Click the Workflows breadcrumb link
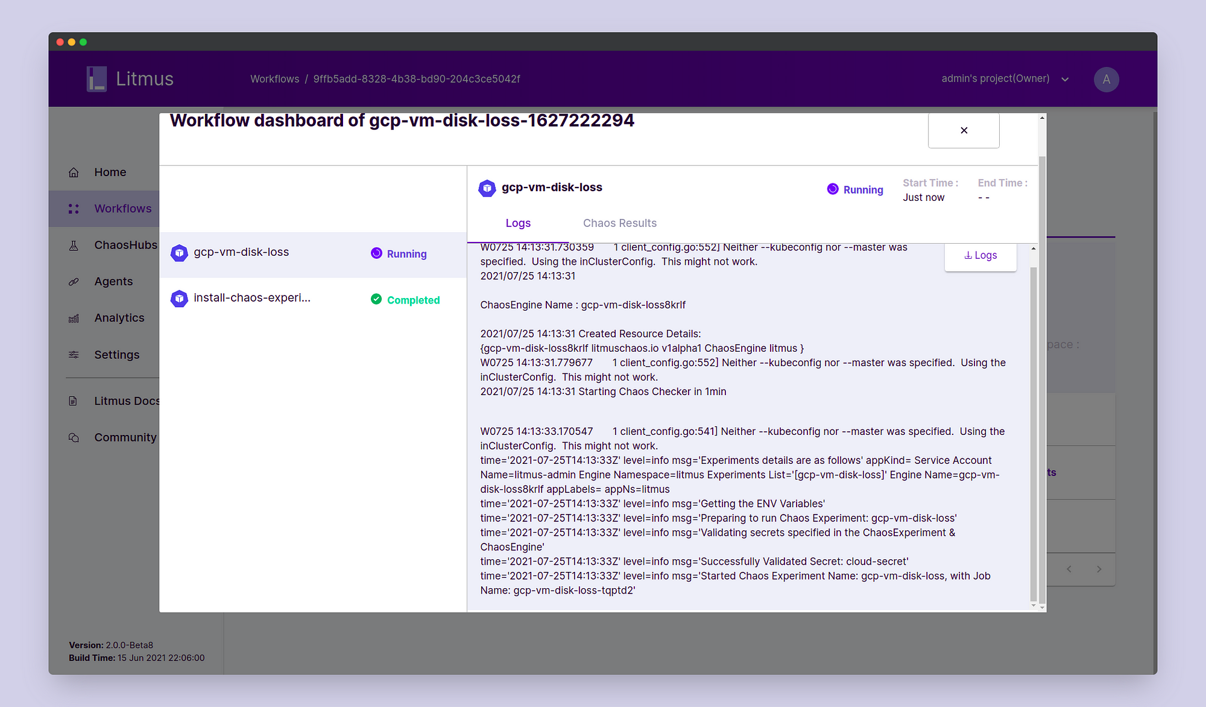Viewport: 1206px width, 707px height. (274, 79)
